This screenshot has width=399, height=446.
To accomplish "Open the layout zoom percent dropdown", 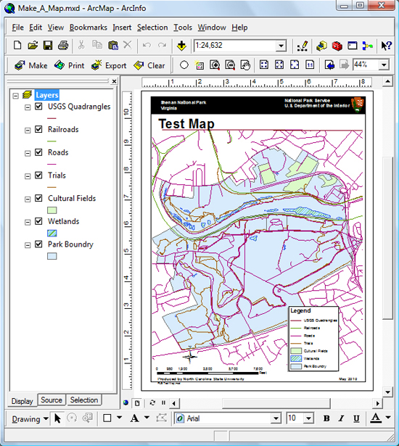I will click(384, 65).
